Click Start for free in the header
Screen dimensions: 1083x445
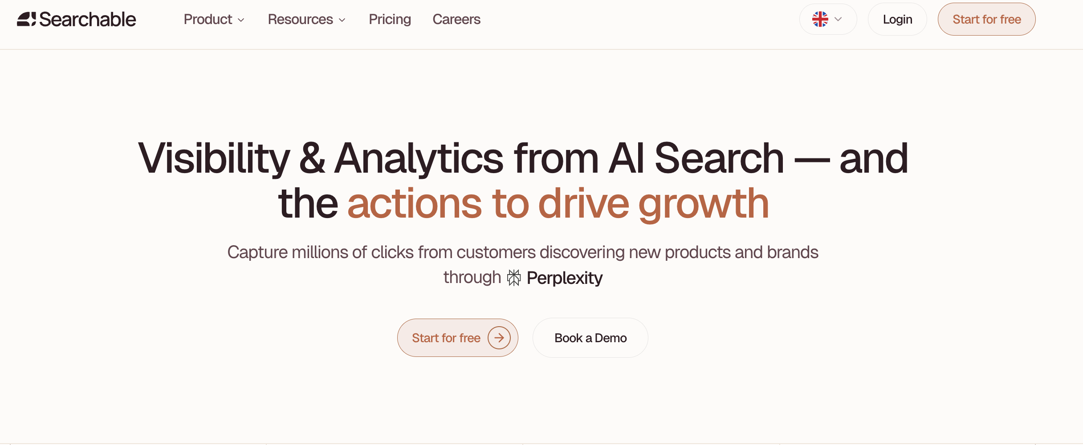pyautogui.click(x=986, y=19)
